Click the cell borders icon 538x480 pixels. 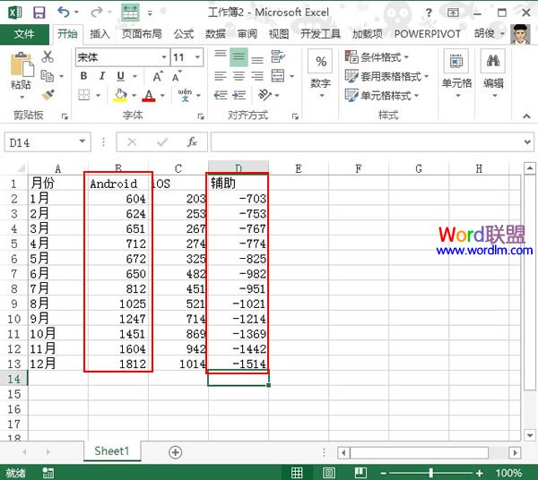[84, 95]
